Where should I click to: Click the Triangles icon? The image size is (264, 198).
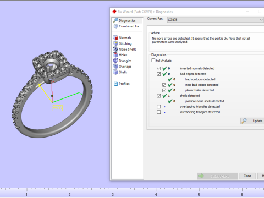point(116,61)
